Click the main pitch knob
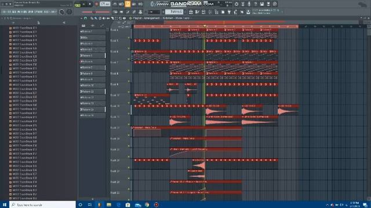Viewport: 371px width, 208px height. pos(70,12)
